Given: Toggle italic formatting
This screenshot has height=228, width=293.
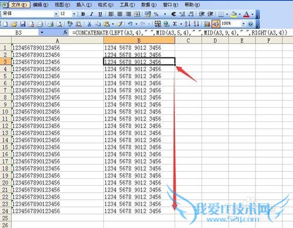Looking at the screenshot, I should 91,14.
